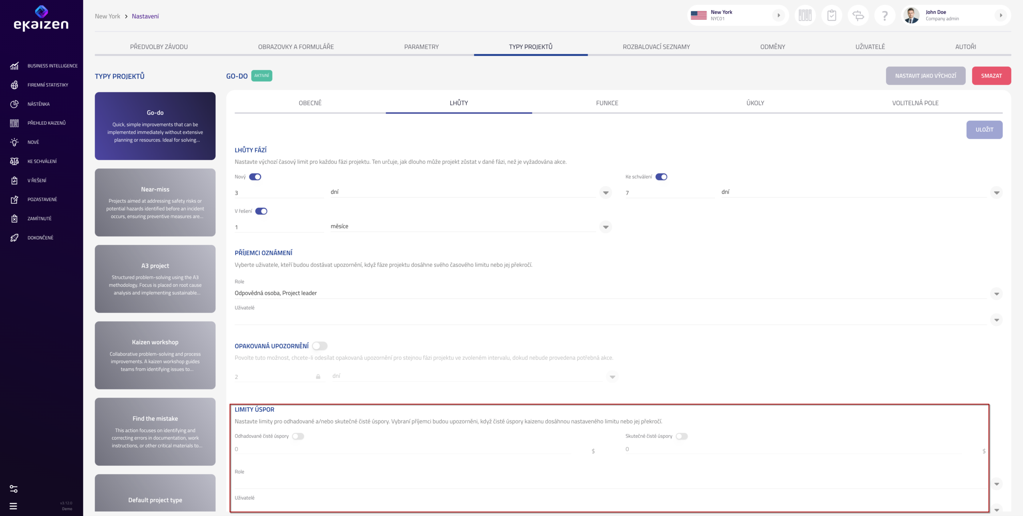Screen dimensions: 1023x516
Task: Click the Nástěnka pie chart icon
Action: click(x=14, y=104)
